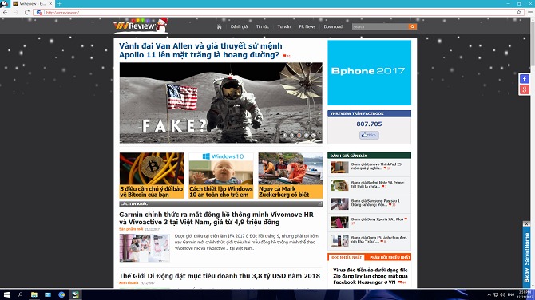Click the orange search magnifier button
The height and width of the screenshot is (300, 535).
pyautogui.click(x=413, y=26)
